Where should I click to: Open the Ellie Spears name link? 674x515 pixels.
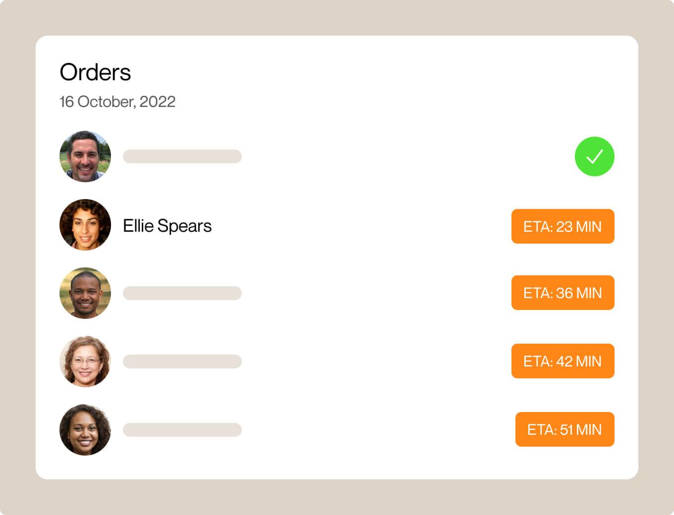click(x=167, y=226)
